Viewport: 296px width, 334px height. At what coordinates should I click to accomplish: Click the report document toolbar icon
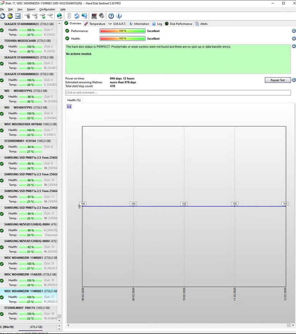tap(69, 16)
